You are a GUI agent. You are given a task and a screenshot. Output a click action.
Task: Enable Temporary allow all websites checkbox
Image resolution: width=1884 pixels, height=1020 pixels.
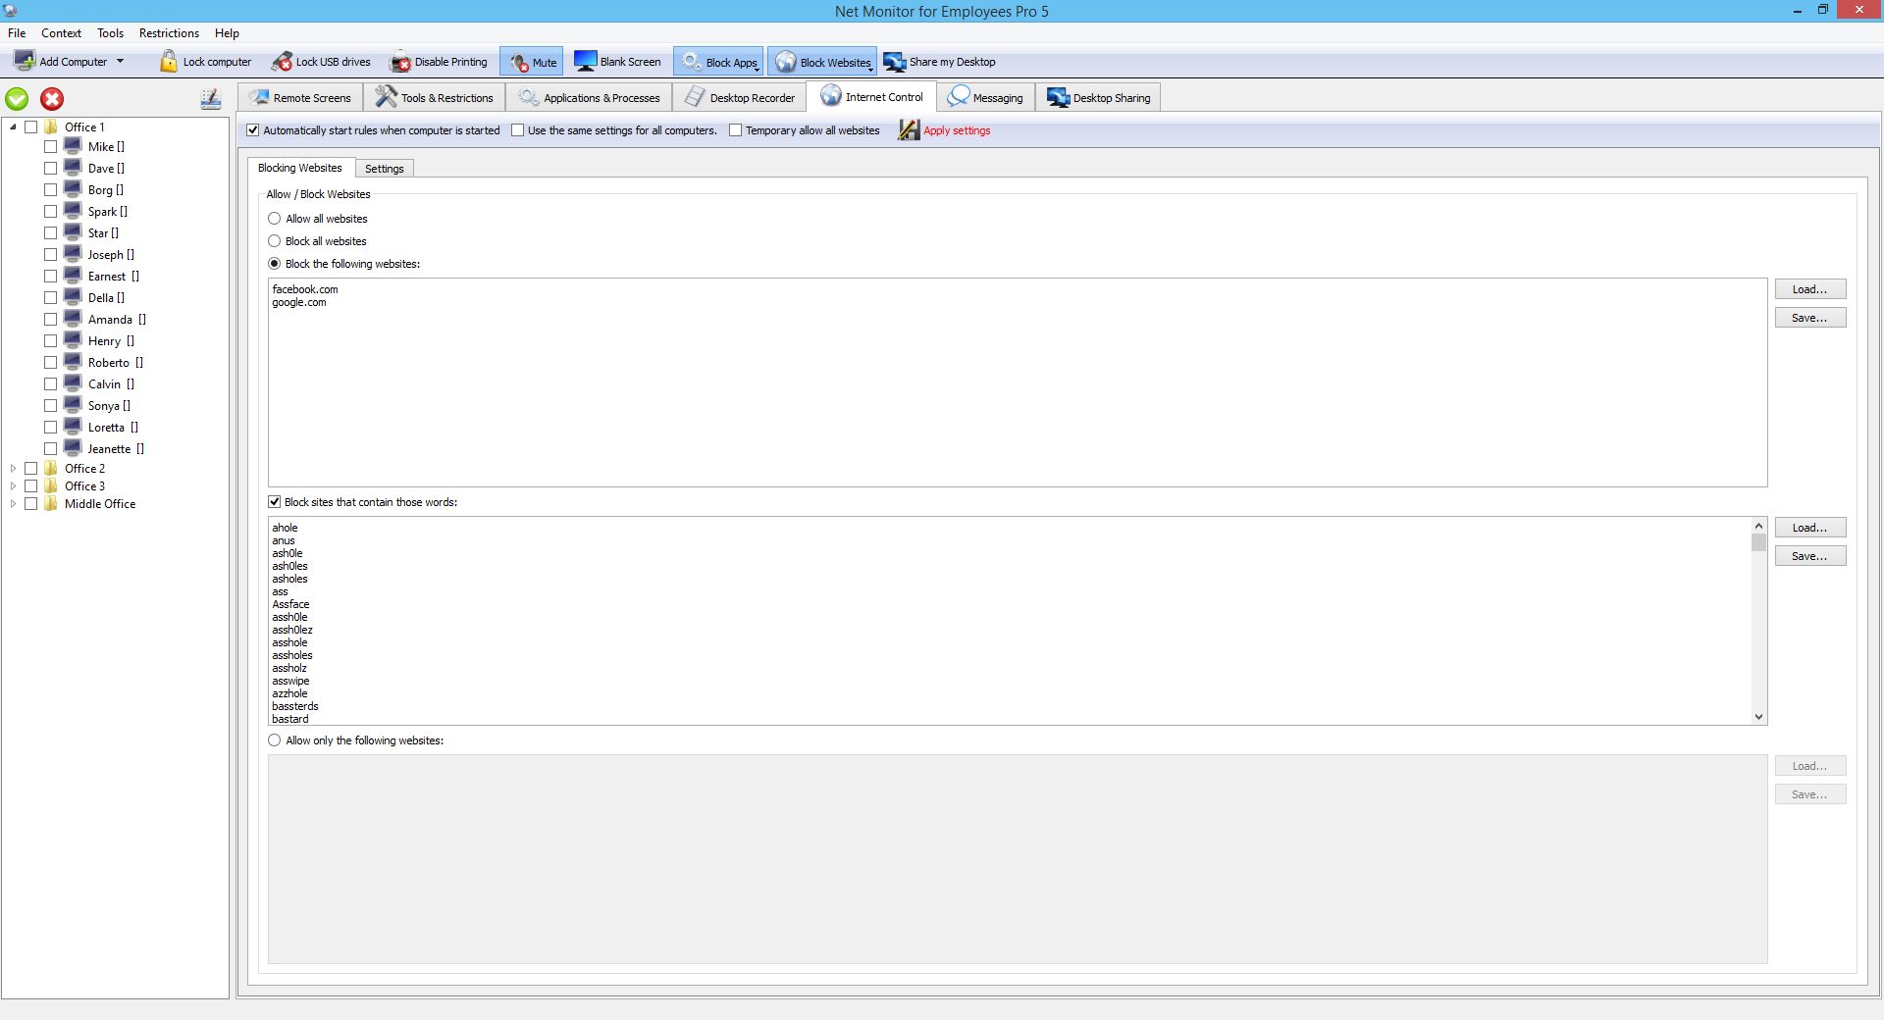[x=735, y=129]
